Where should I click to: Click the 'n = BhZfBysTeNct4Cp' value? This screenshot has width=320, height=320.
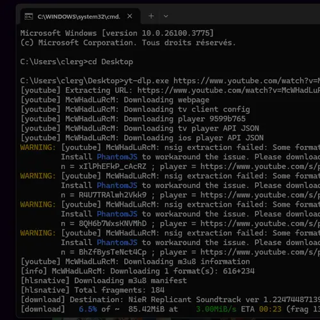tap(104, 252)
